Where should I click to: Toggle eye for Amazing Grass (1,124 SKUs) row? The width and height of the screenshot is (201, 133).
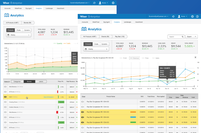tap(5, 102)
